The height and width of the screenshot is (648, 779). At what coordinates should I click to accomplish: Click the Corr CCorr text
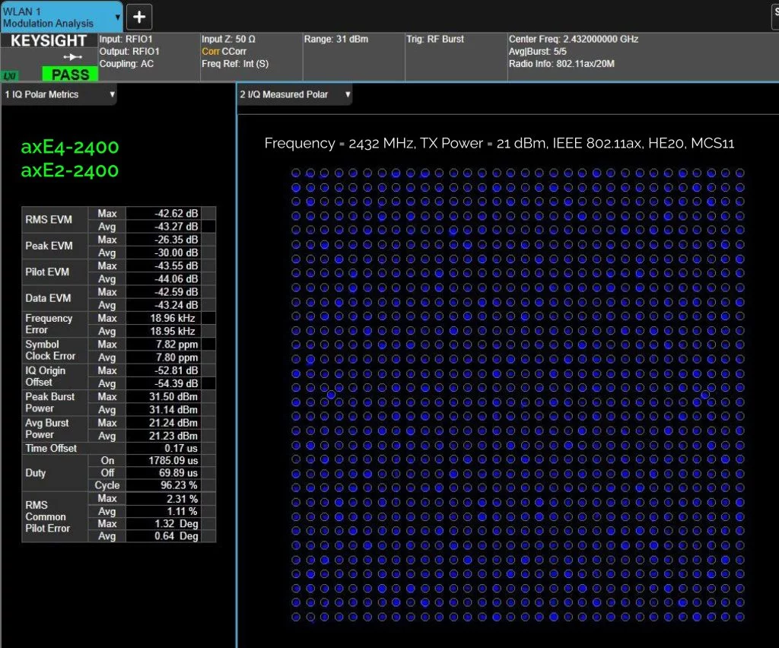pos(224,52)
